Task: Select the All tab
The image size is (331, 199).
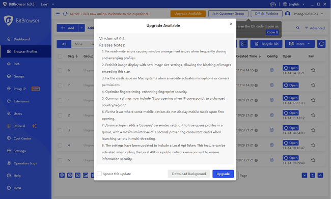Action: (64, 44)
